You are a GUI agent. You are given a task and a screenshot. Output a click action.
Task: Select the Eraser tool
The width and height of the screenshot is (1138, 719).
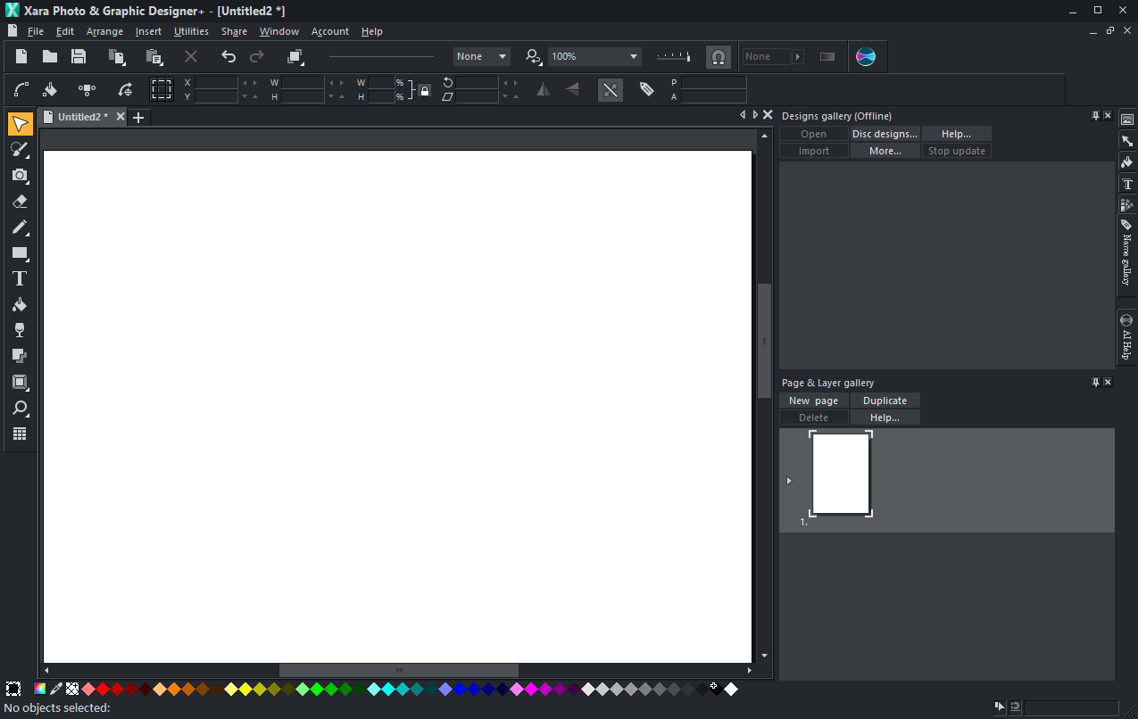[x=20, y=202]
